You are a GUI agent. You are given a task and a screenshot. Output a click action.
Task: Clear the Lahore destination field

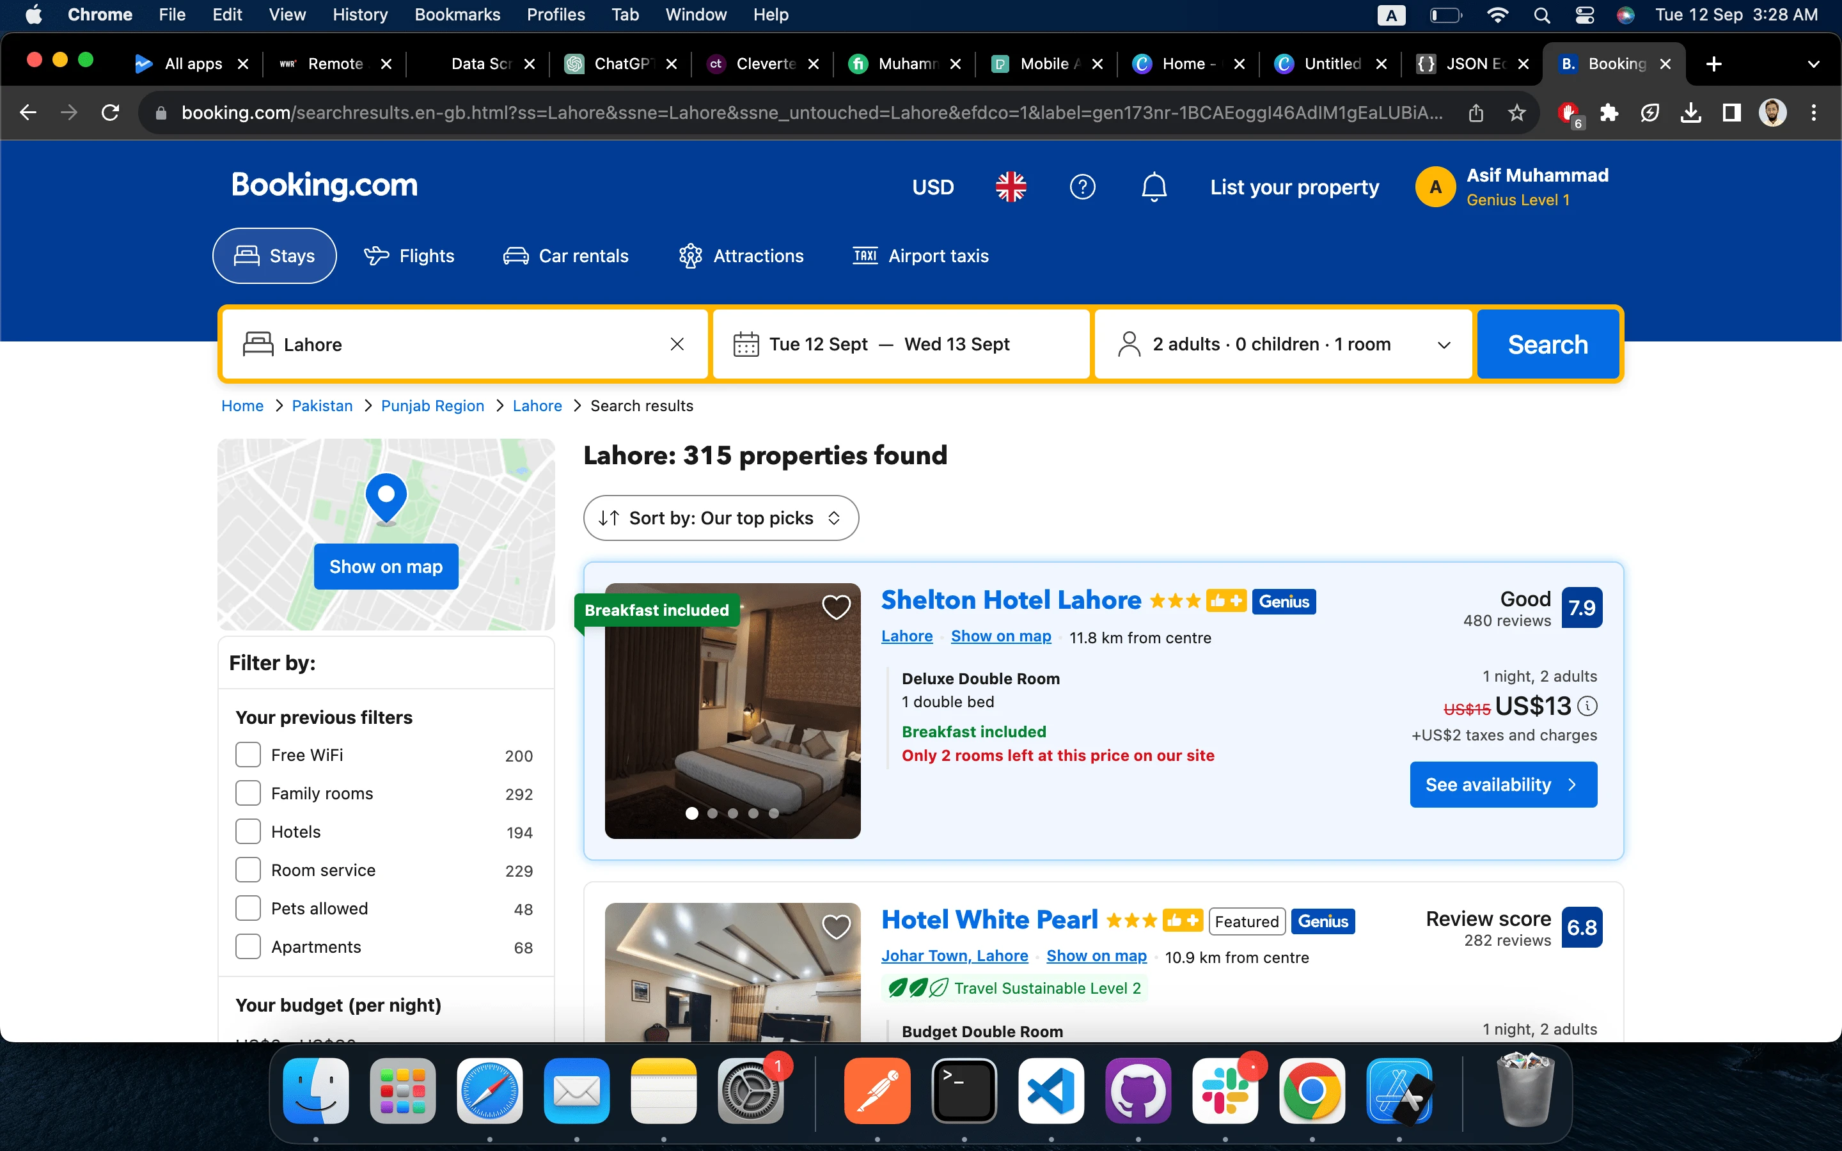(677, 344)
